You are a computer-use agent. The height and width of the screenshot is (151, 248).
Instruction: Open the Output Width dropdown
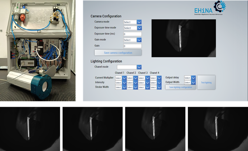click(x=190, y=83)
